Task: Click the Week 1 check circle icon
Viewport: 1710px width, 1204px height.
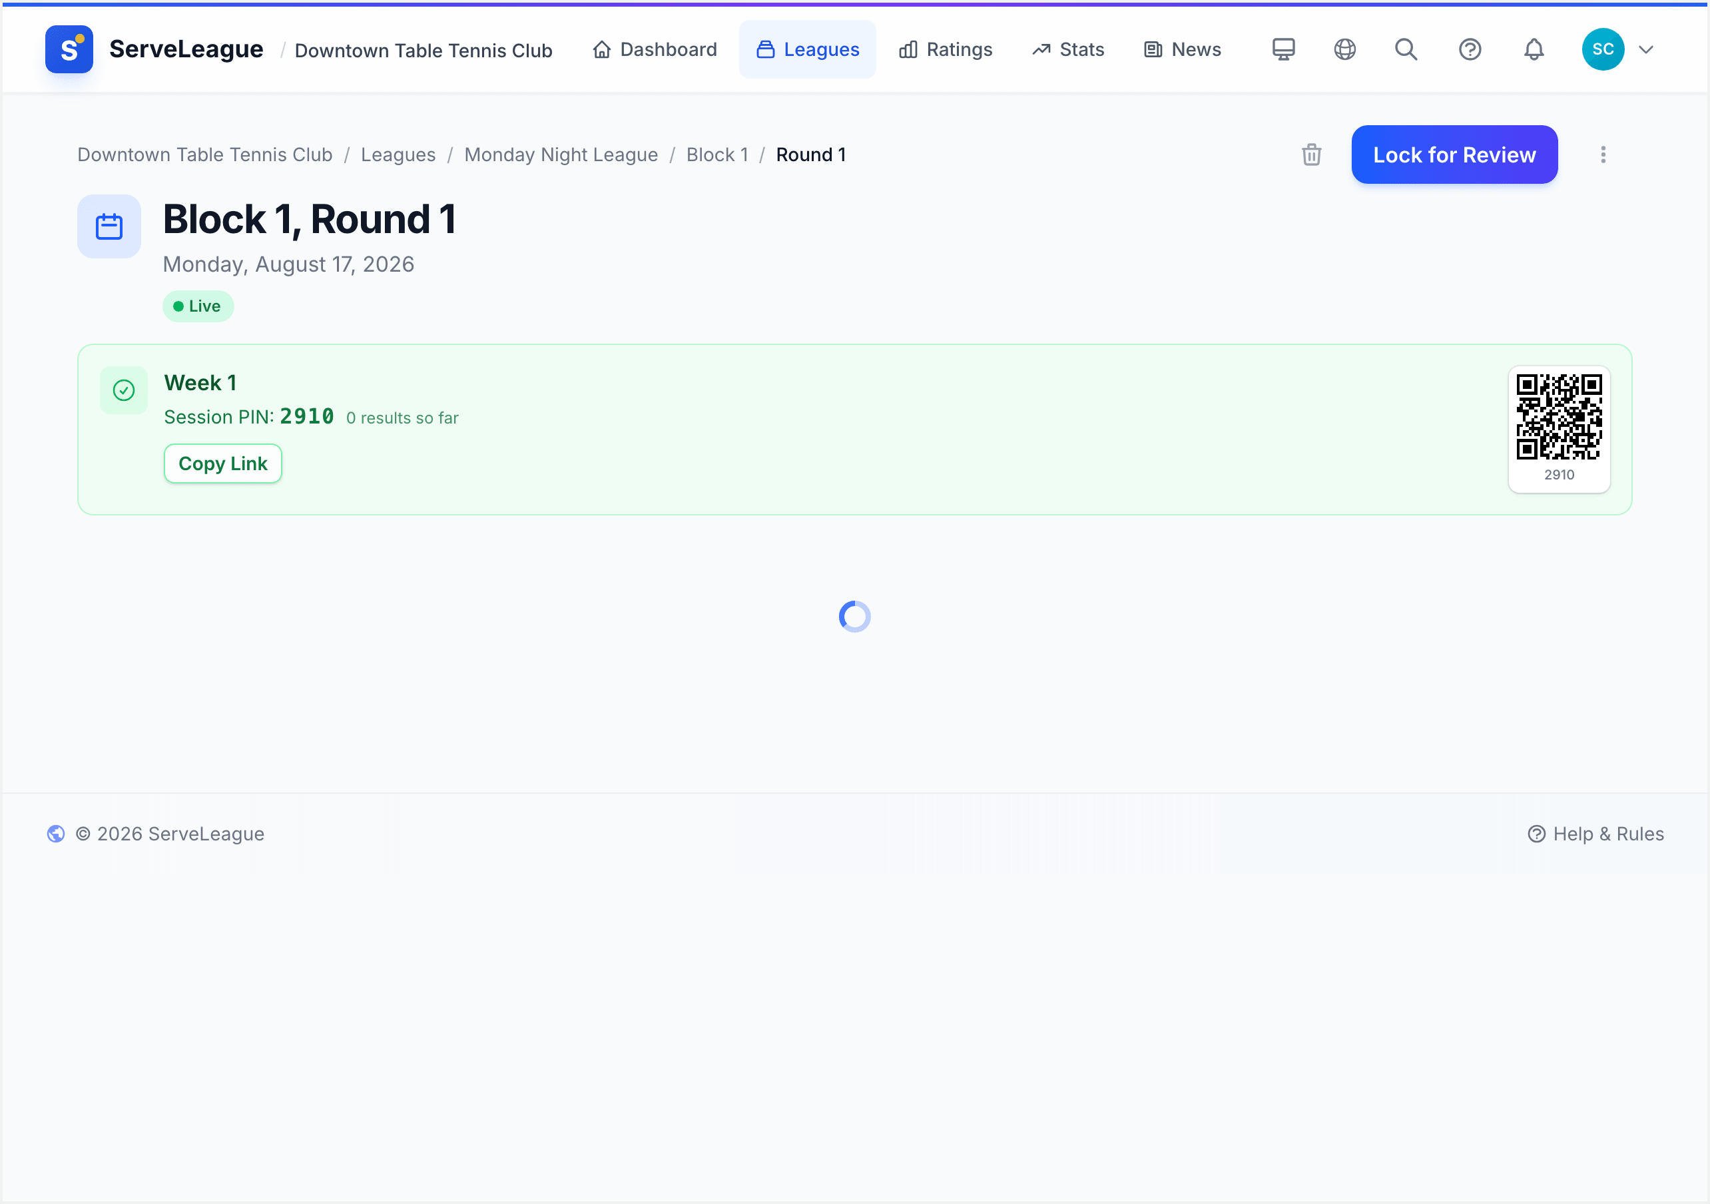Action: tap(124, 390)
